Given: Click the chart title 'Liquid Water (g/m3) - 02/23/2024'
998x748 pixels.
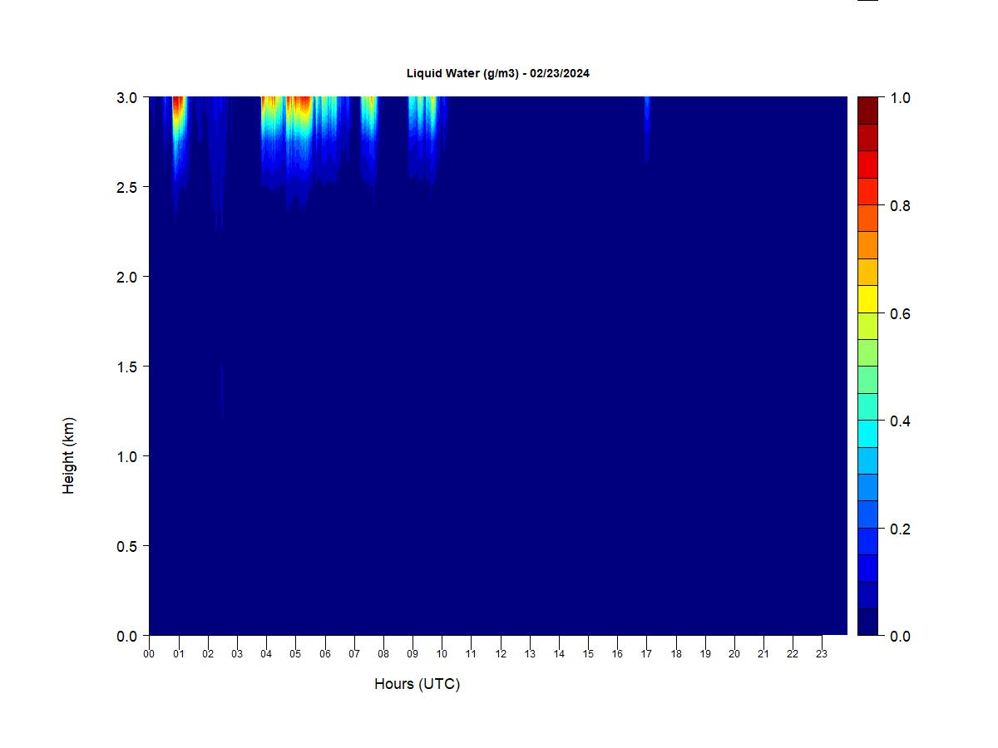Looking at the screenshot, I should coord(497,73).
